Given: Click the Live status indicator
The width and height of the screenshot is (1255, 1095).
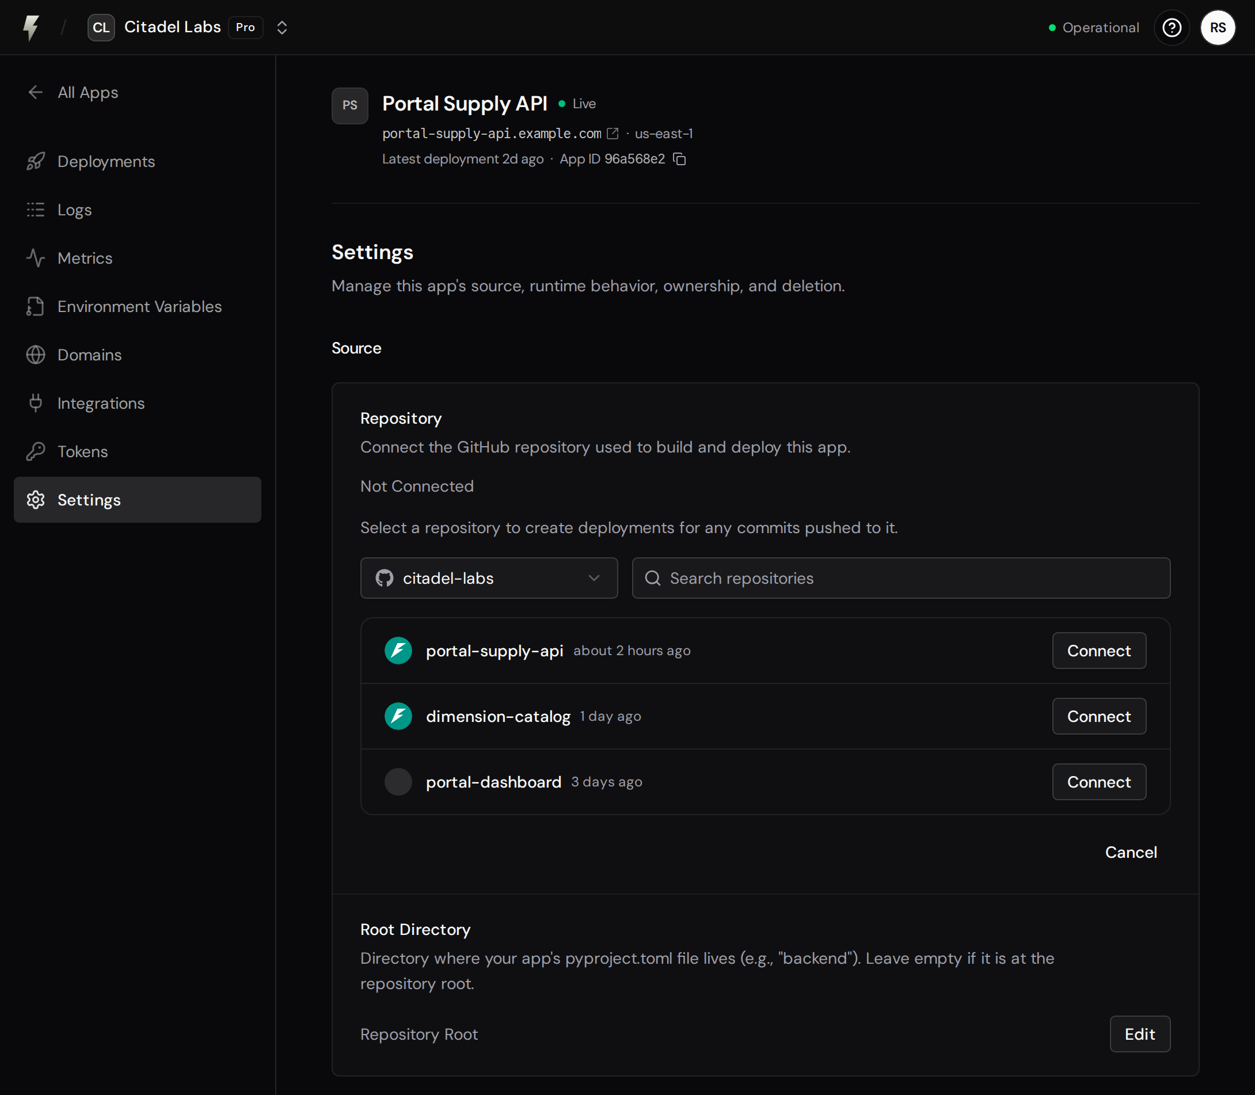Looking at the screenshot, I should click(577, 104).
